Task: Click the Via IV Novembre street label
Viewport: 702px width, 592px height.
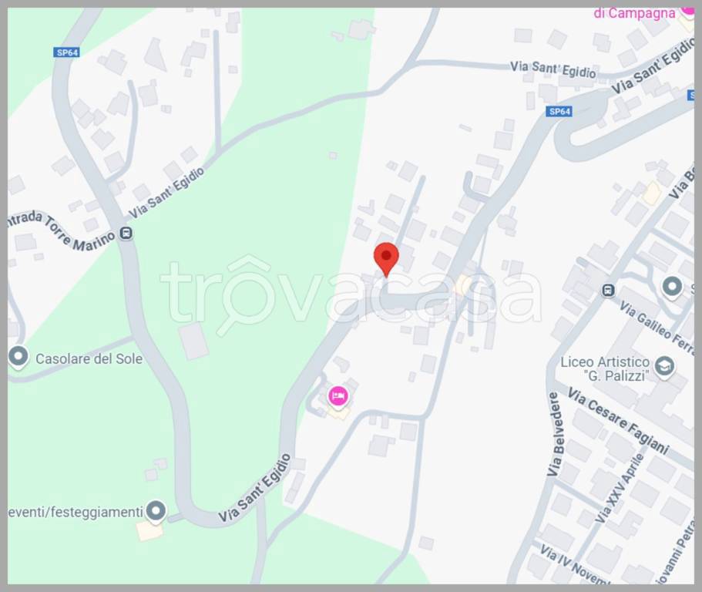Action: (x=574, y=565)
